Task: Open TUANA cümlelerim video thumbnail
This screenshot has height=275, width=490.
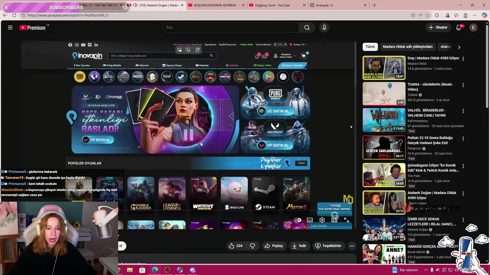Action: (384, 94)
